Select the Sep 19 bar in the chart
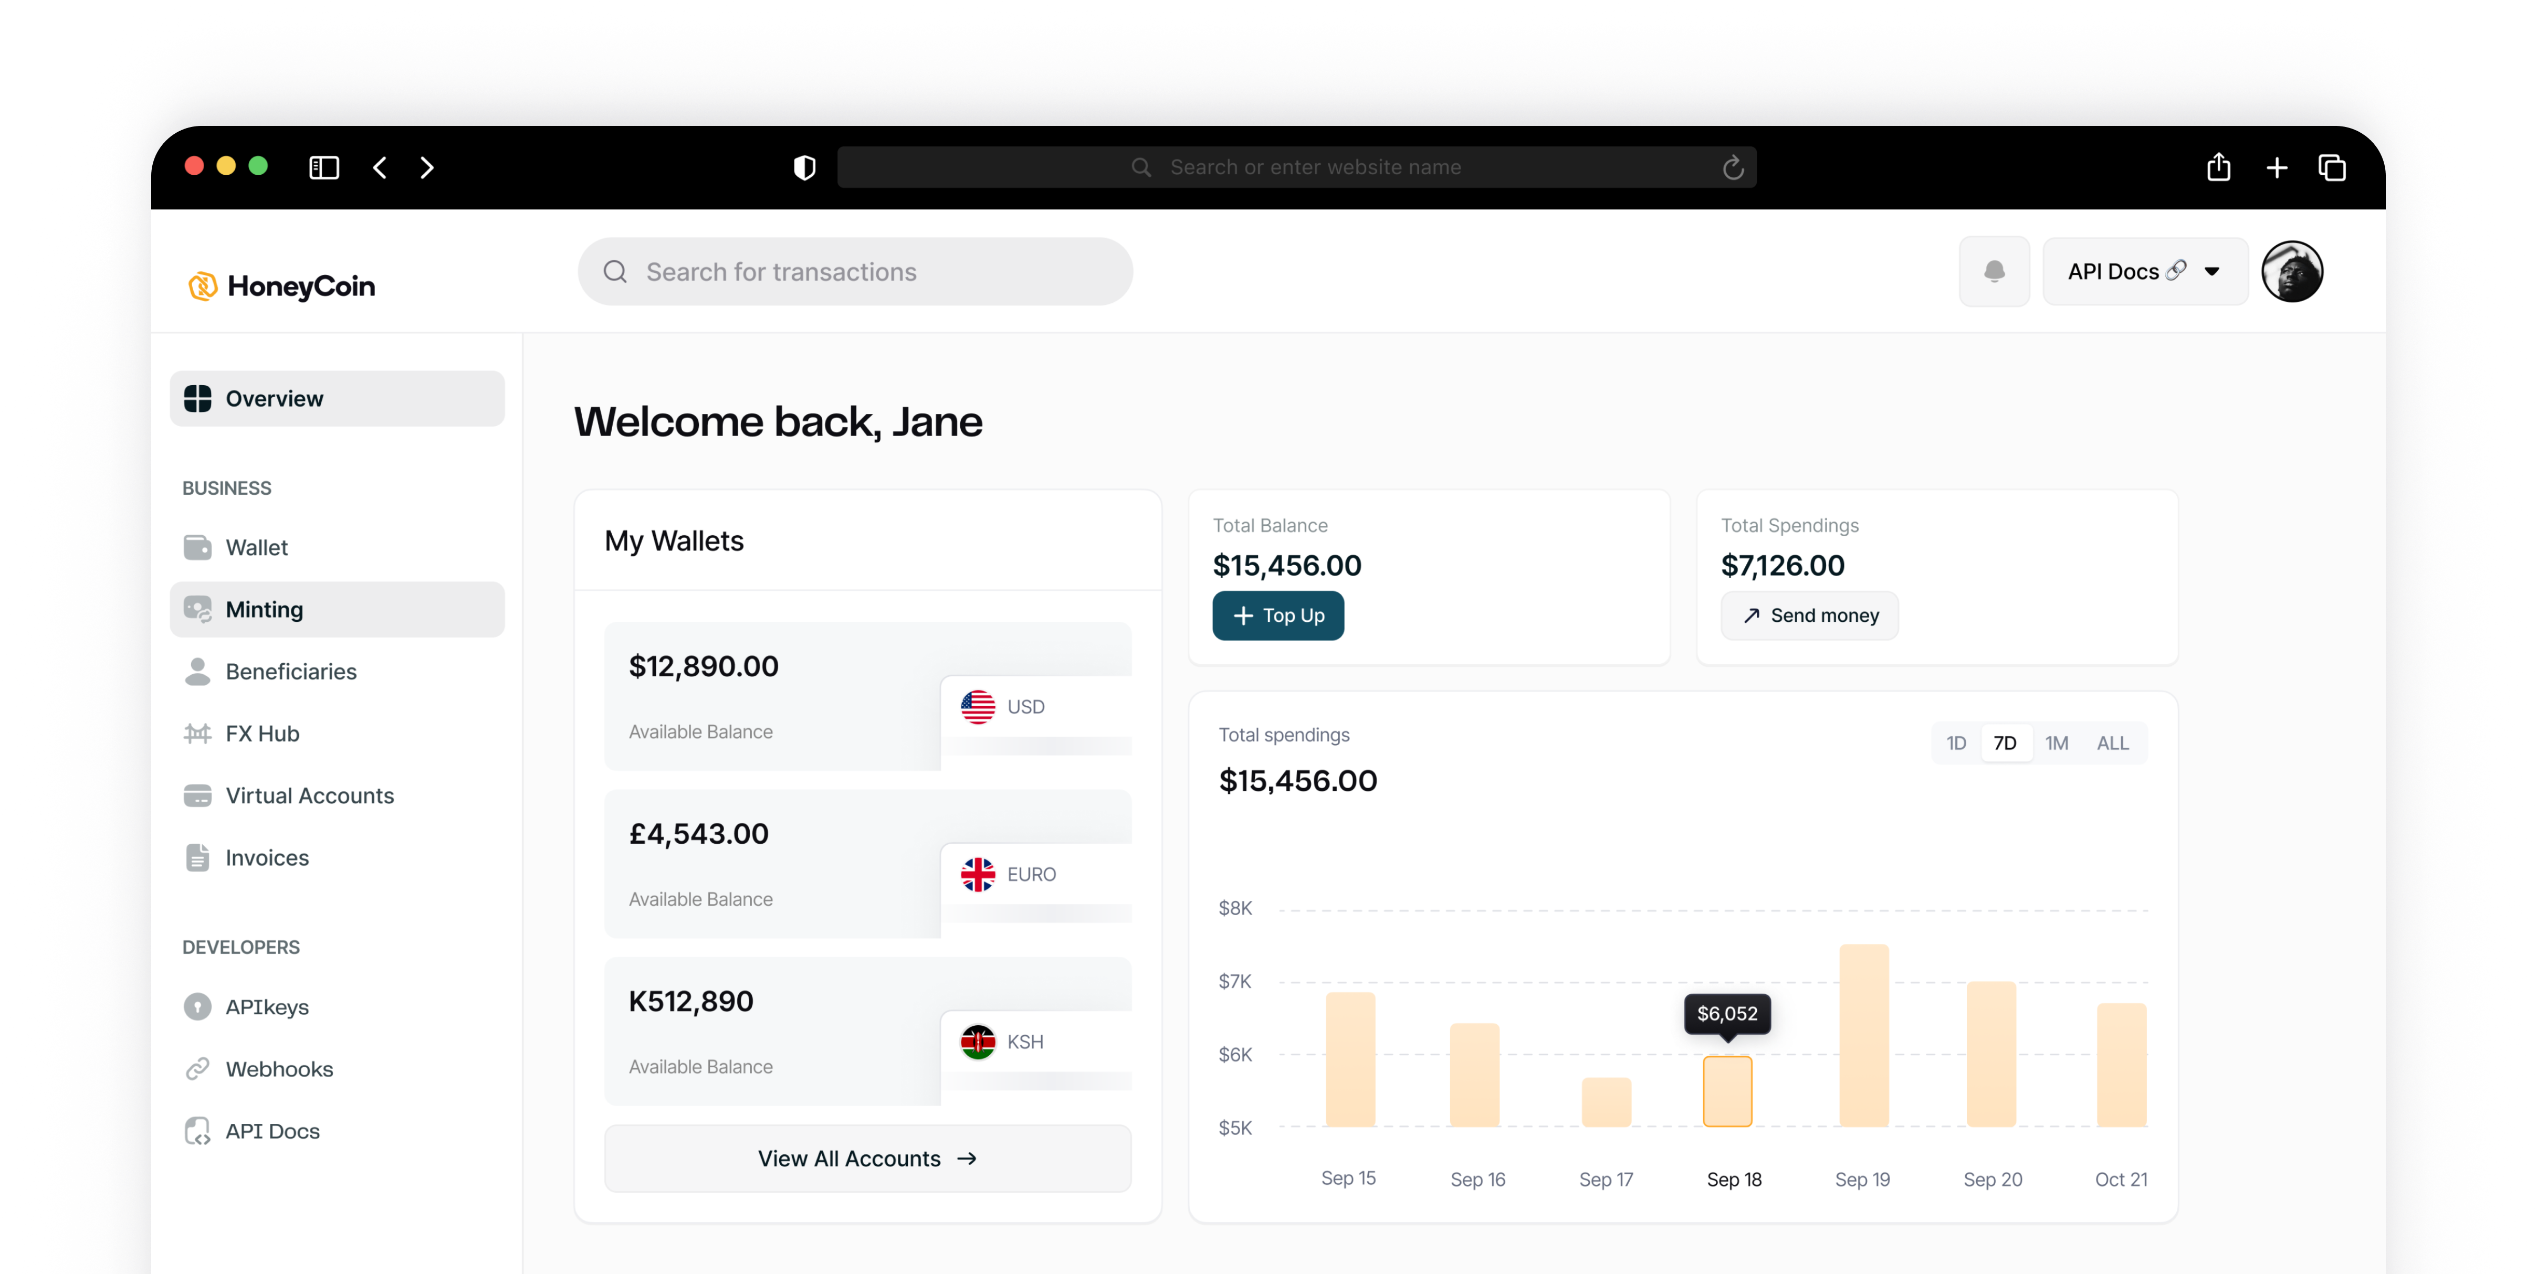Image resolution: width=2537 pixels, height=1274 pixels. pos(1863,1036)
